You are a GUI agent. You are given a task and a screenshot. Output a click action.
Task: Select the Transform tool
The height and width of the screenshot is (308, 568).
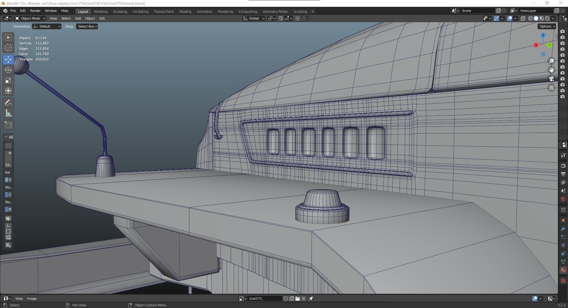8,91
